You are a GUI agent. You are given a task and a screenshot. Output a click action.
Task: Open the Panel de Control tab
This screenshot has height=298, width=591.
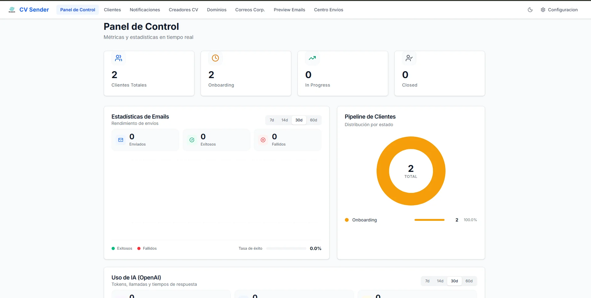click(x=77, y=10)
